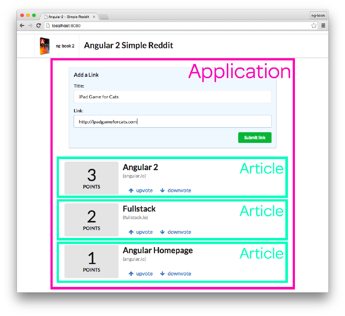This screenshot has height=316, width=345.
Task: Click the yellow window minimize button
Action: click(x=28, y=15)
